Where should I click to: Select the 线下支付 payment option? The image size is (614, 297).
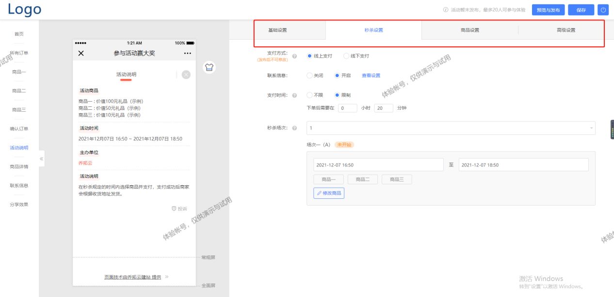pos(346,56)
